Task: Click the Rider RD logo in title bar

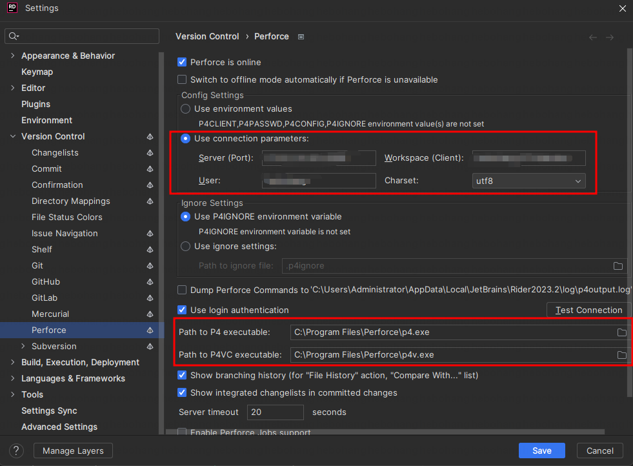Action: click(12, 8)
